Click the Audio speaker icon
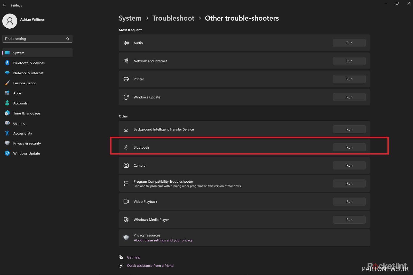 [126, 43]
